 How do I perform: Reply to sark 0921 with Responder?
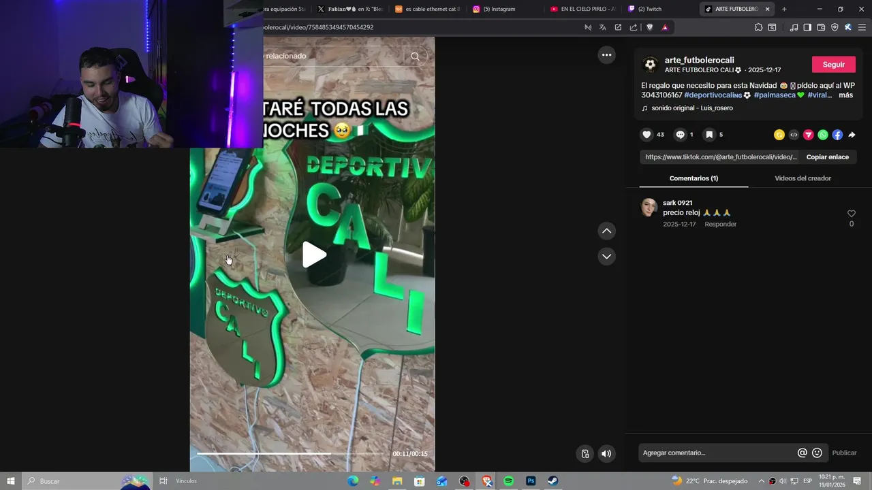click(x=720, y=224)
